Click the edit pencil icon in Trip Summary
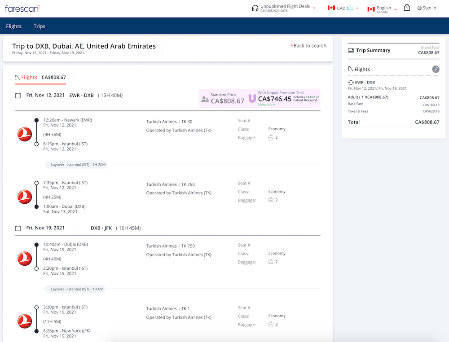Viewport: 449px width, 342px height. [436, 69]
